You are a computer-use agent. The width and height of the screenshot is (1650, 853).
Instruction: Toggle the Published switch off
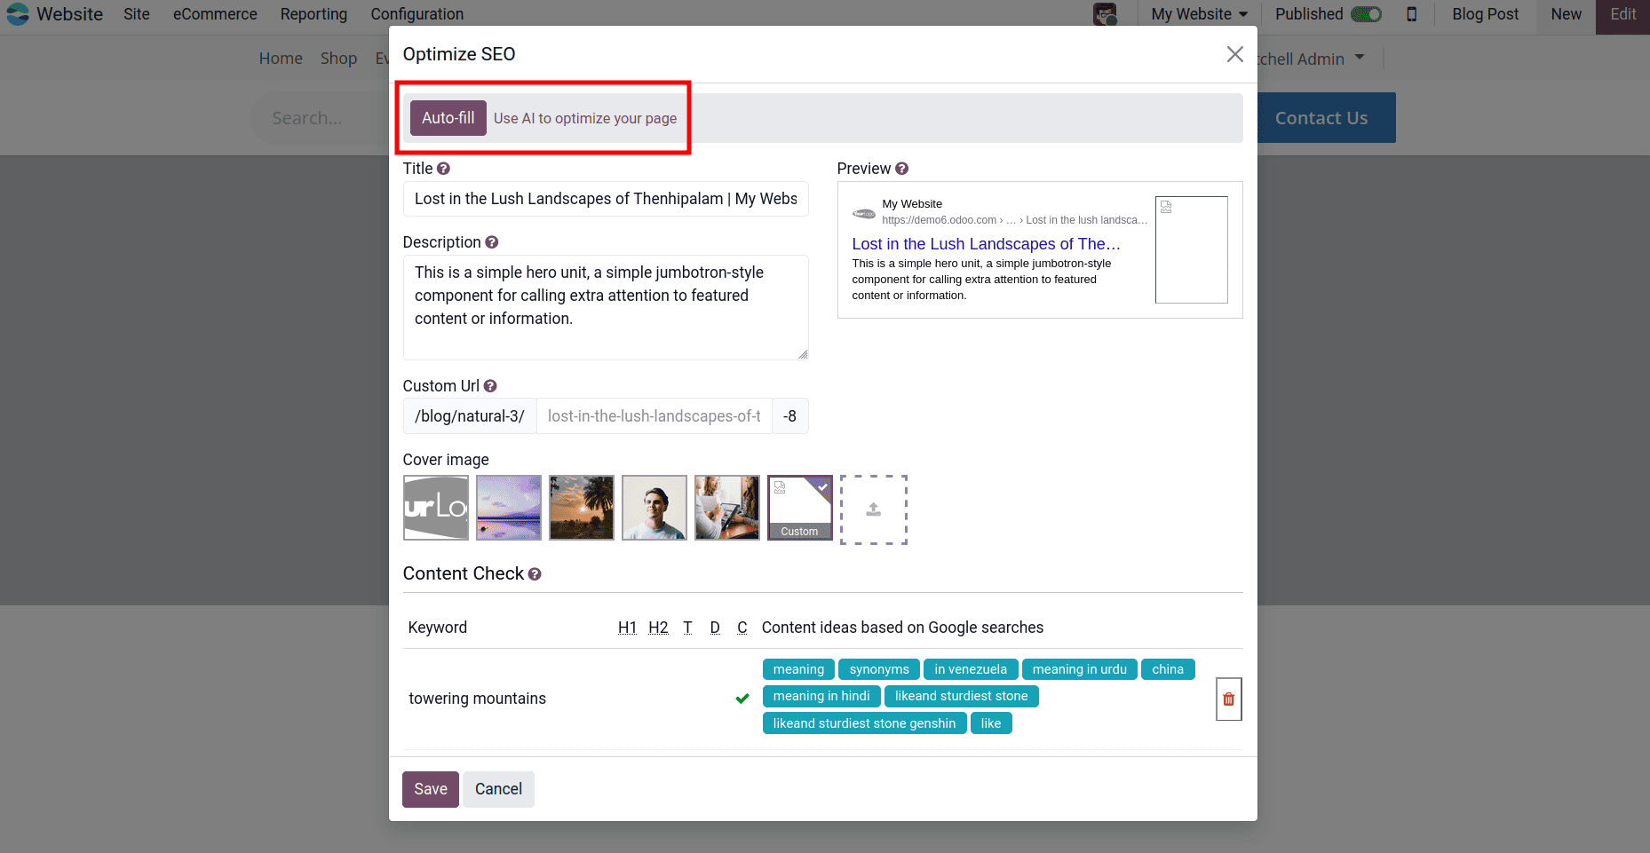click(1364, 14)
